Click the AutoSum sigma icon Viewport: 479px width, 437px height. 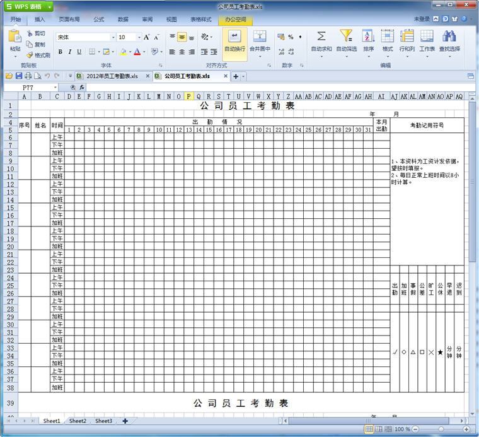click(x=321, y=37)
